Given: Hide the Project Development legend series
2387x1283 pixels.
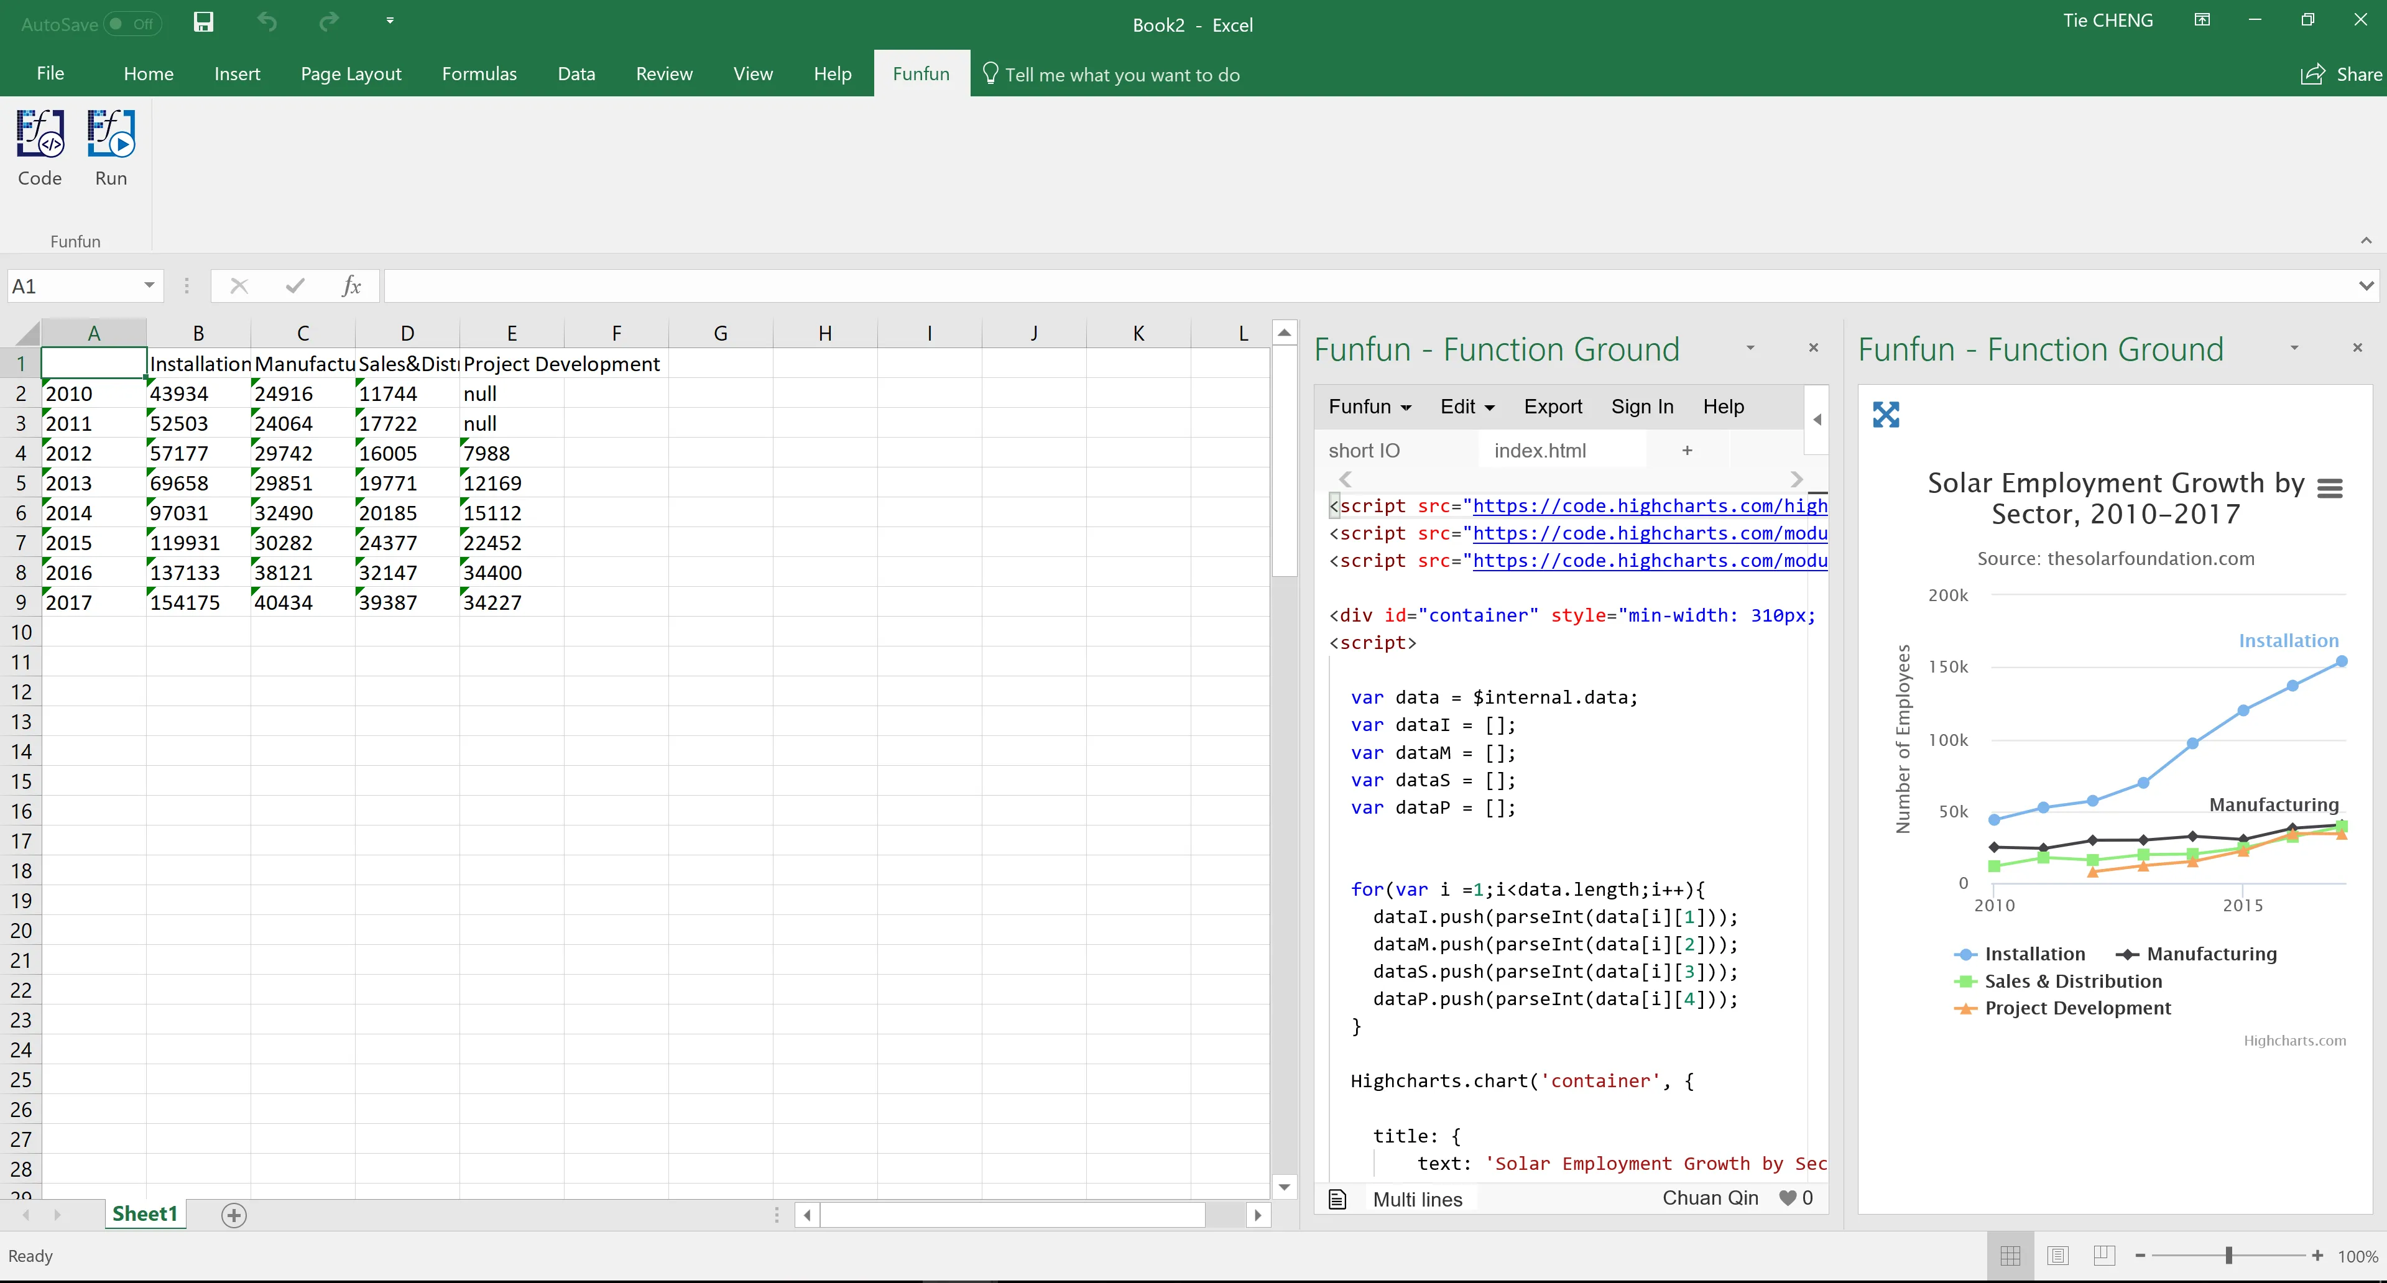Looking at the screenshot, I should click(2077, 1008).
